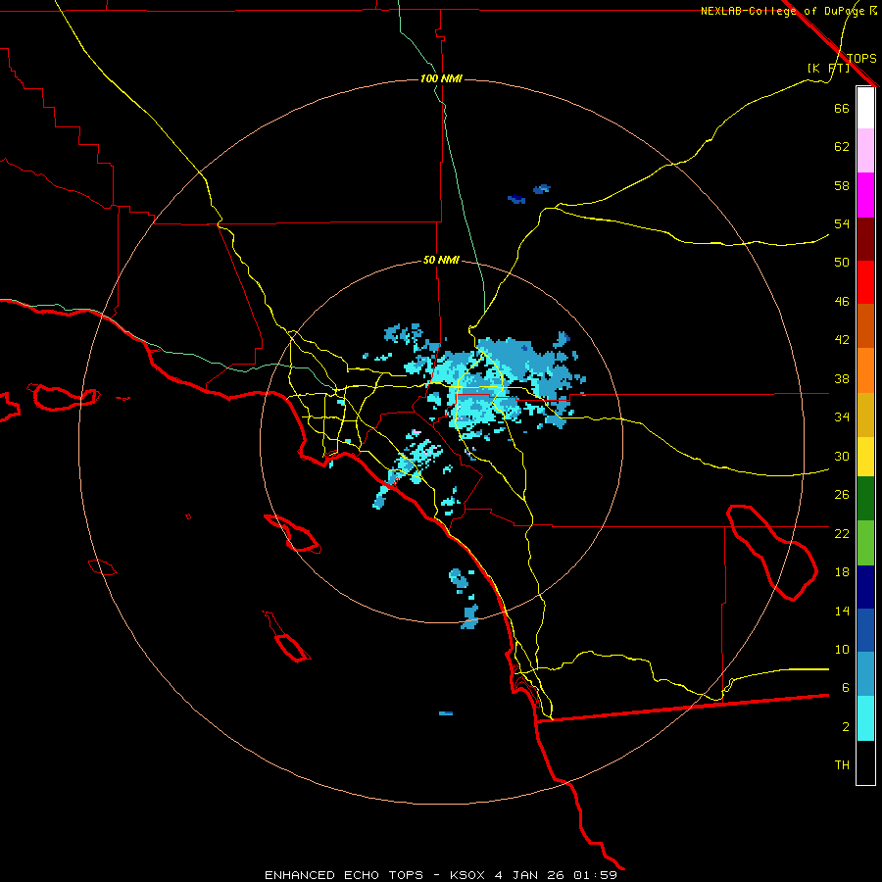Click the cyan legend swatch near 2
The image size is (882, 882).
pos(865,718)
